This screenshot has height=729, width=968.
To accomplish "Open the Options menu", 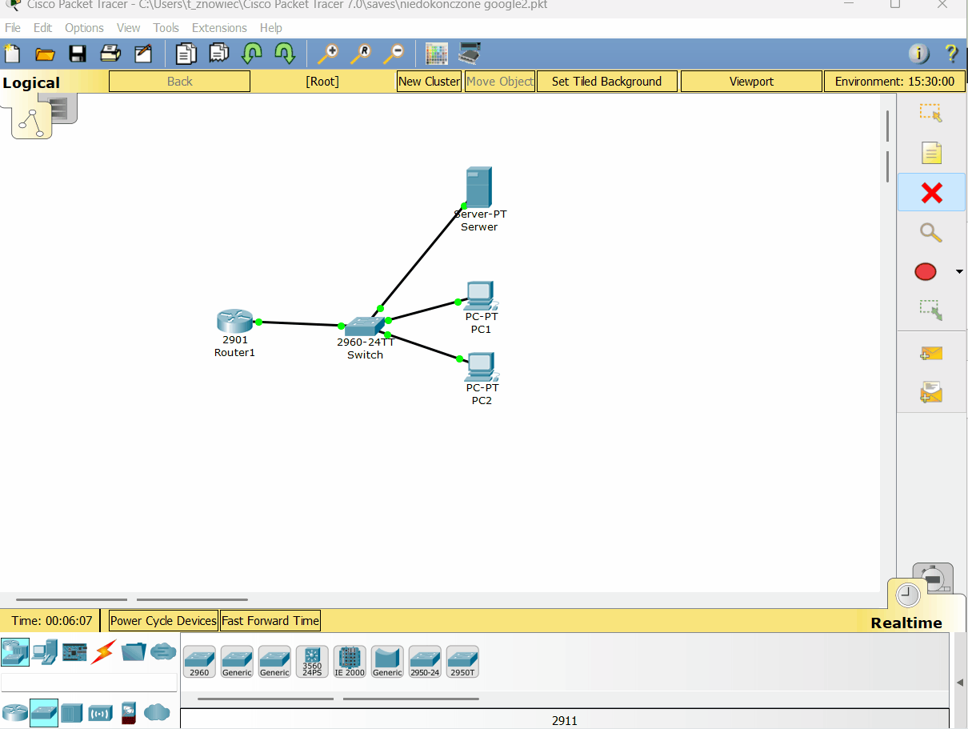I will [x=84, y=28].
